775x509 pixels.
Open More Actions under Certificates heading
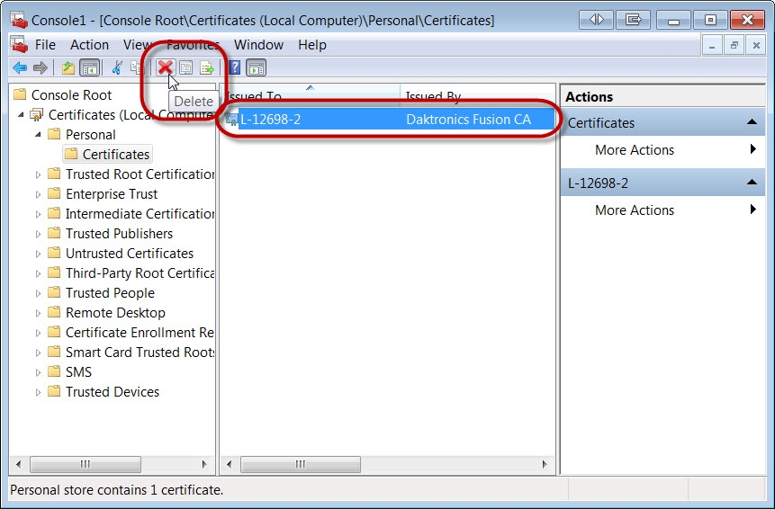[634, 150]
